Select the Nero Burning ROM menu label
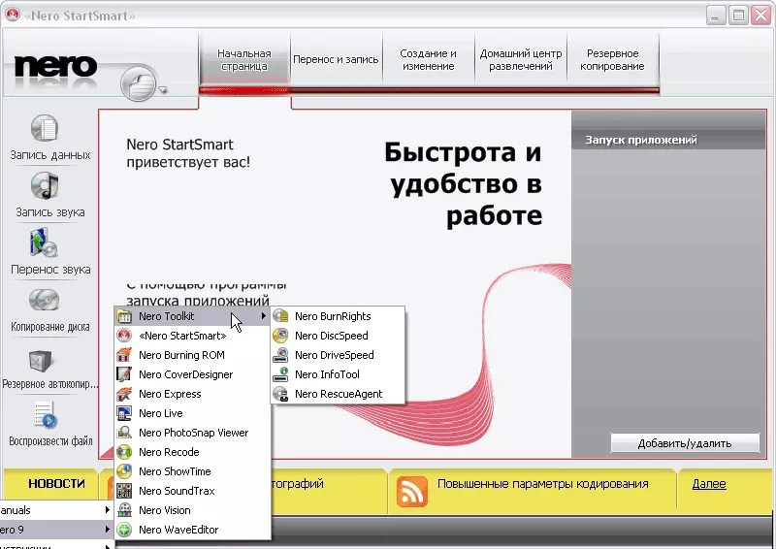The image size is (776, 549). point(181,355)
